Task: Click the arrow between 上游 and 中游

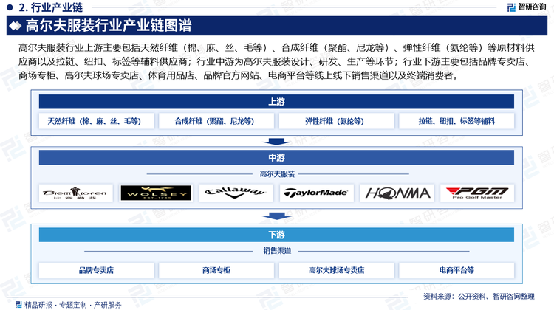Action: tap(276, 142)
